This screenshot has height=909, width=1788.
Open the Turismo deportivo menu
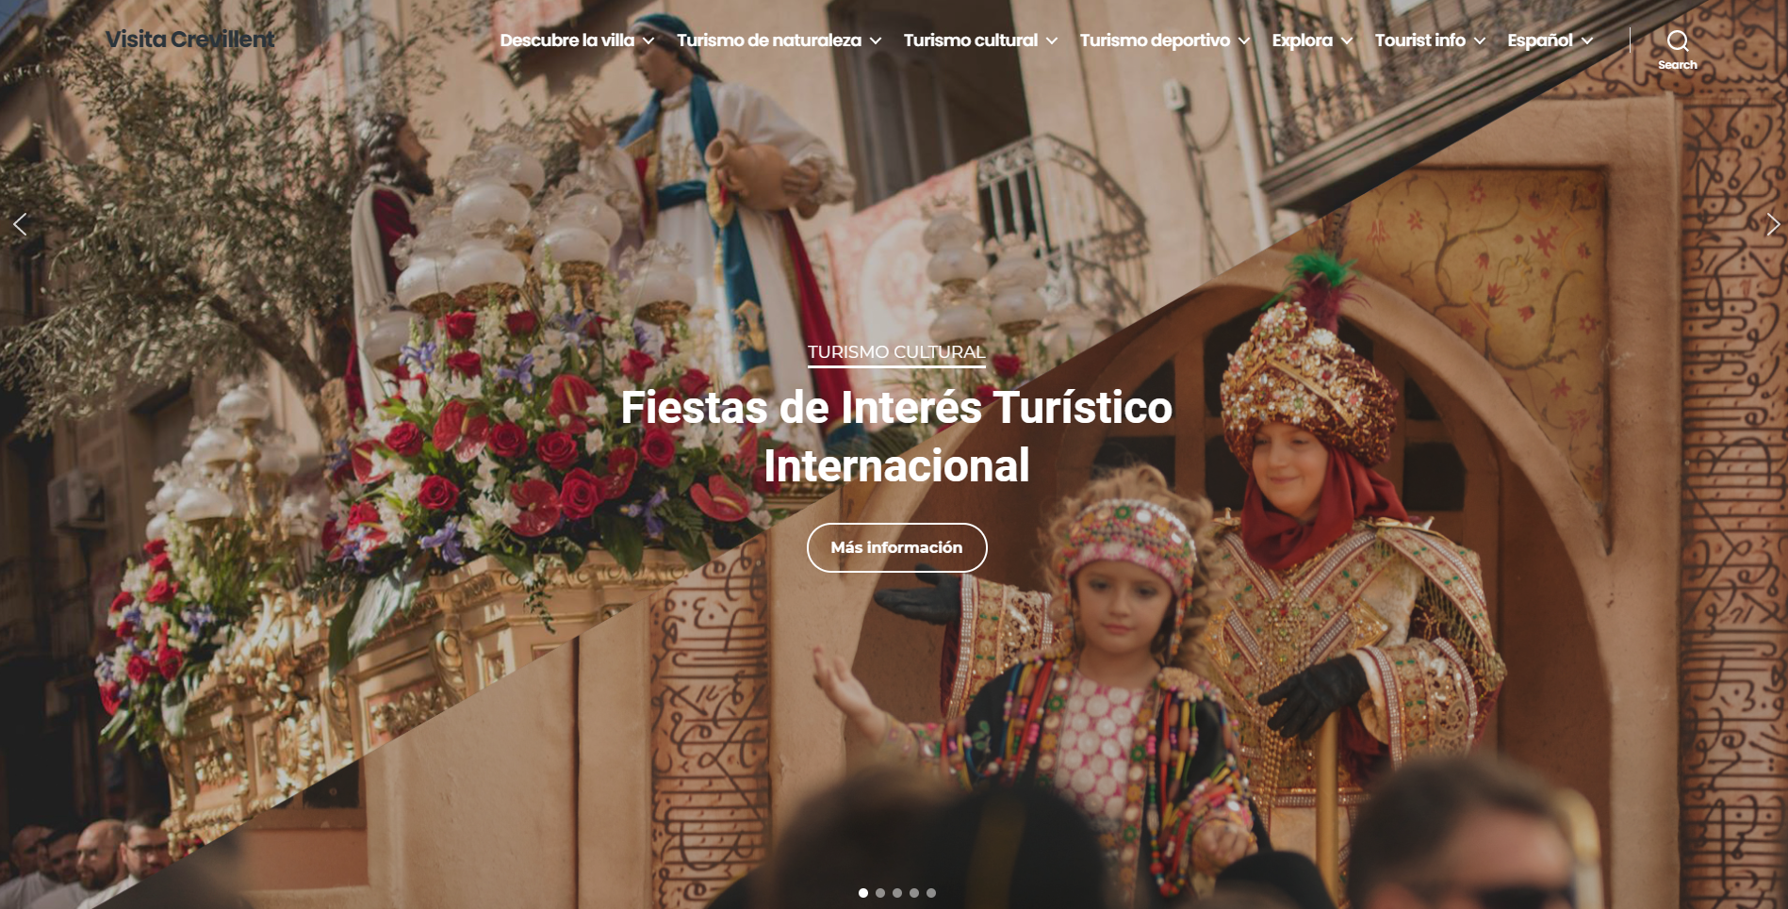(1154, 41)
